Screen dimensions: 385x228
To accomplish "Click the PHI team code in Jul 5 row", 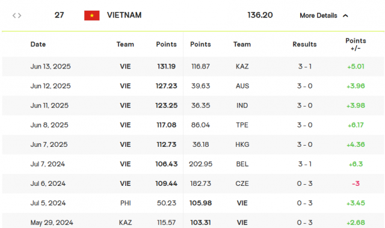I will click(126, 203).
